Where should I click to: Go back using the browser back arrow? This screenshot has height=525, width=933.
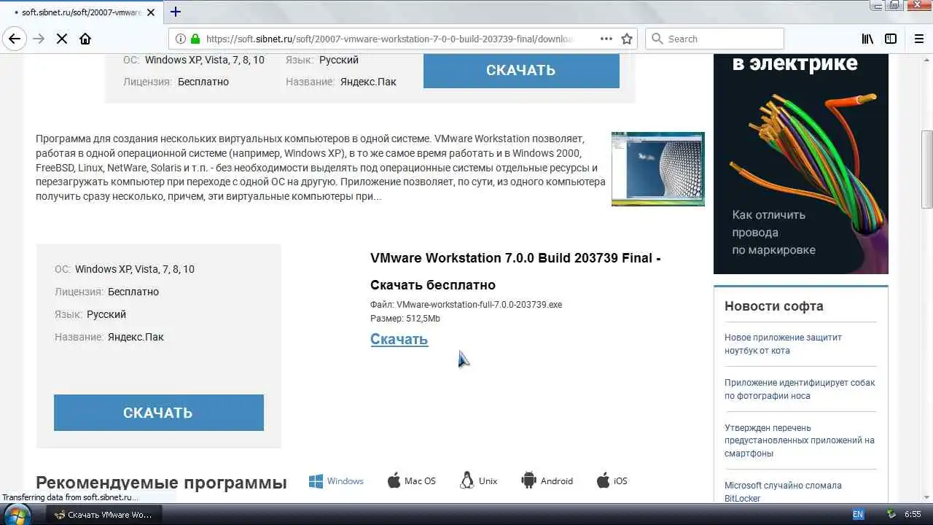coord(15,39)
